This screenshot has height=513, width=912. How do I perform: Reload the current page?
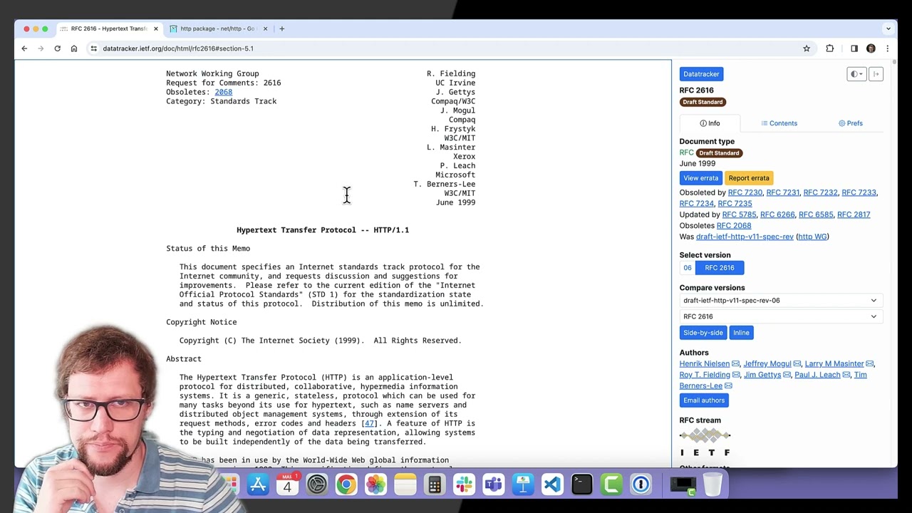pyautogui.click(x=57, y=48)
